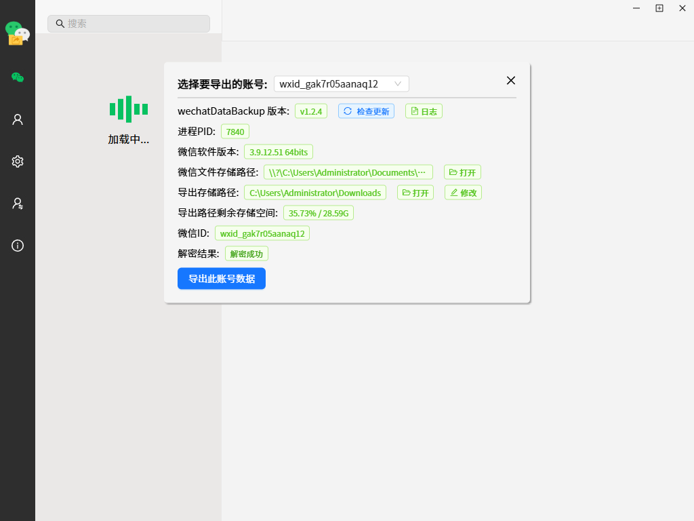Open the switch-account icon in sidebar
694x521 pixels.
(17, 204)
